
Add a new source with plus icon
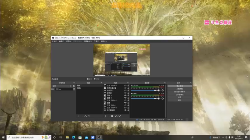(x=105, y=116)
